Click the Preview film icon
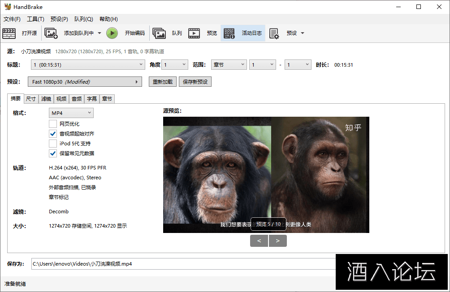The height and width of the screenshot is (292, 450). click(x=194, y=33)
